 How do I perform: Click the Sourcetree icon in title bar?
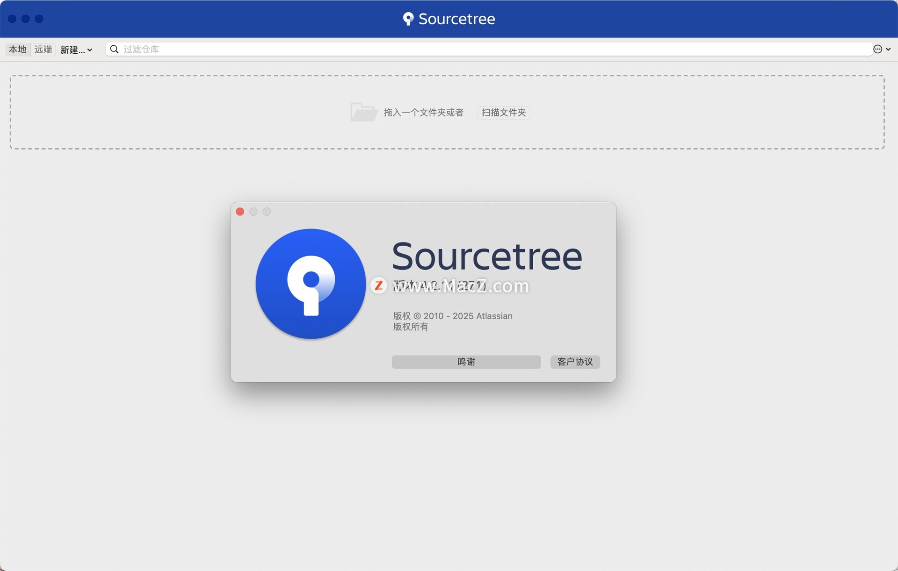408,19
